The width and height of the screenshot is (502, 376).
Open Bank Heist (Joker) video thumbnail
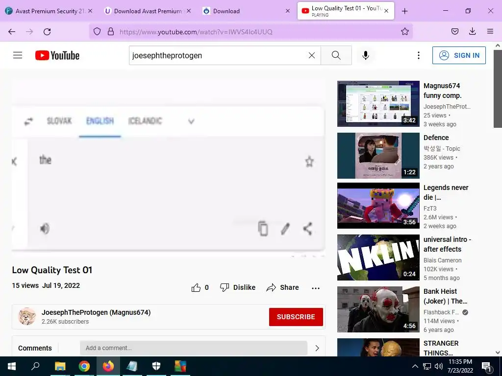[x=378, y=309]
